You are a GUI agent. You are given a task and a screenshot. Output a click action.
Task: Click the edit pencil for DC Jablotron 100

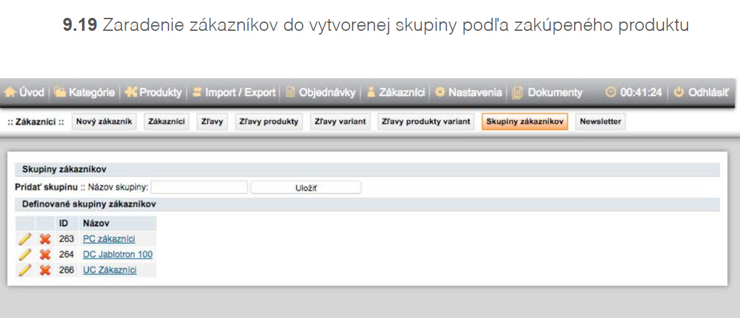click(x=25, y=255)
